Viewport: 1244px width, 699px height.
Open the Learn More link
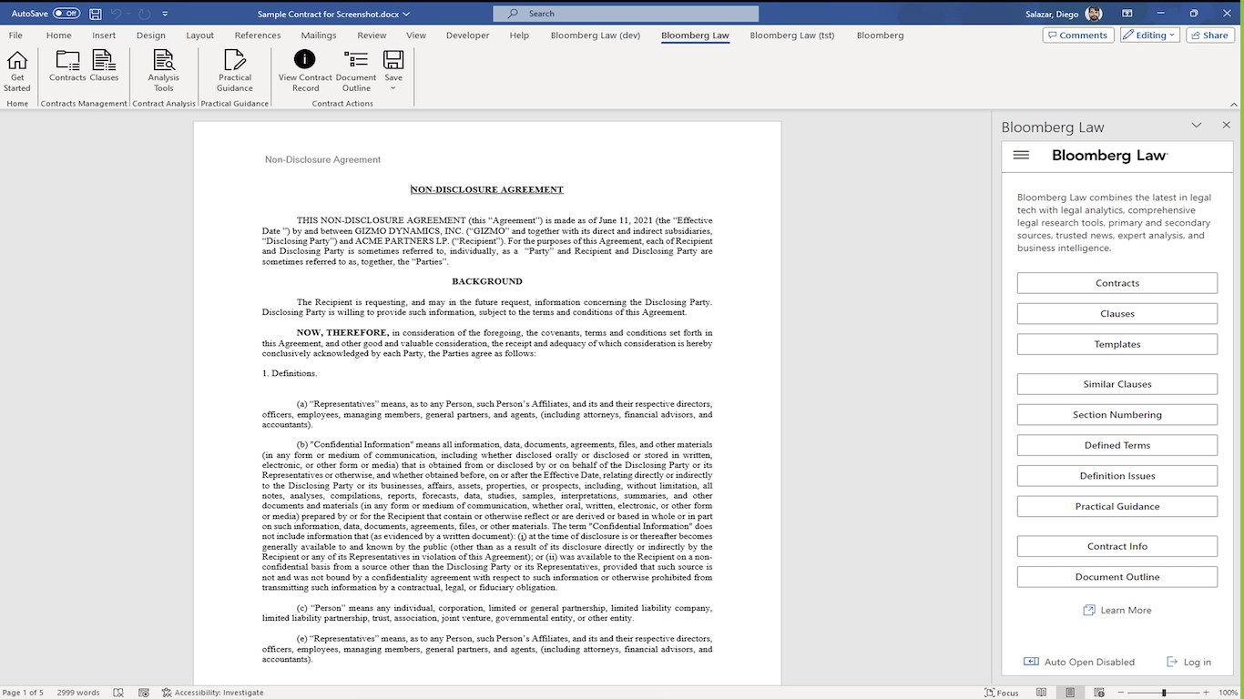(1117, 610)
